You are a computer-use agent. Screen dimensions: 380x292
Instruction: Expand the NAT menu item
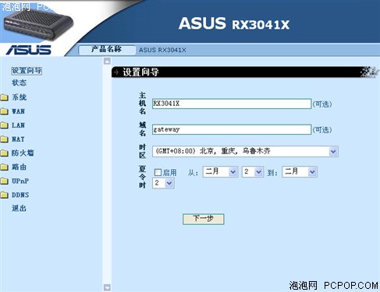coord(18,139)
